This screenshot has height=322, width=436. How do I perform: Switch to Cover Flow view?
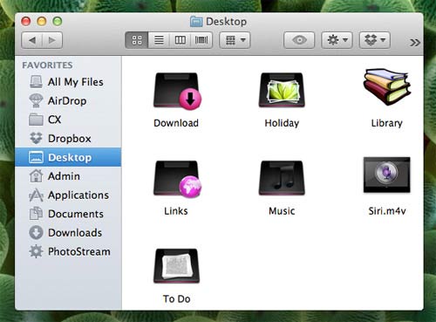tap(201, 40)
